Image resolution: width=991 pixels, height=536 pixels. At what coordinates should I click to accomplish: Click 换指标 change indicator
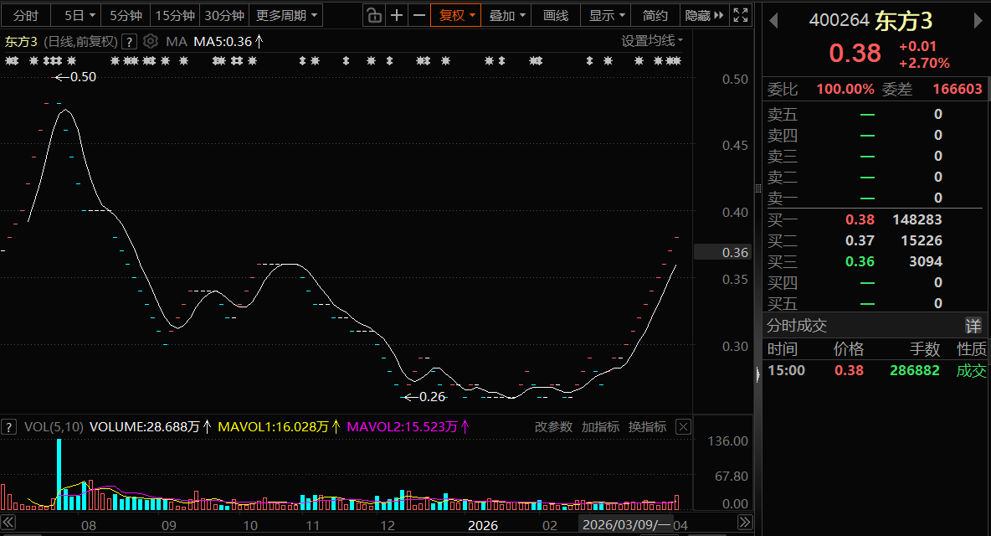[647, 426]
